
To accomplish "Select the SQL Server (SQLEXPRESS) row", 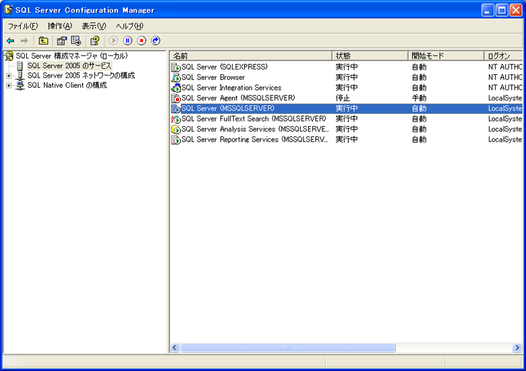I will coord(347,67).
